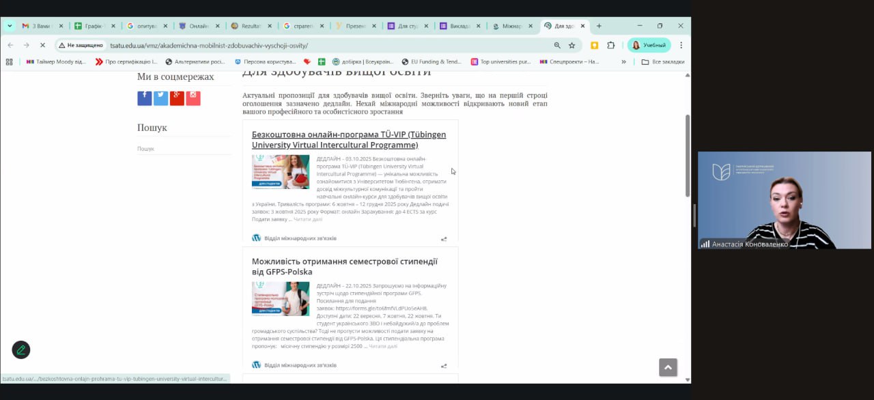Screen dimensions: 874x400
Task: Open 'Спецпроекти' bookmark
Action: pyautogui.click(x=569, y=61)
